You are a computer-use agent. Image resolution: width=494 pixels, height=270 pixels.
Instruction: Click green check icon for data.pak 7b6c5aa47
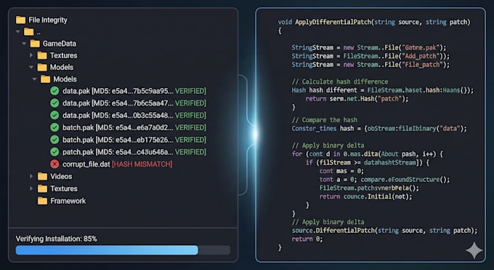[x=54, y=103]
